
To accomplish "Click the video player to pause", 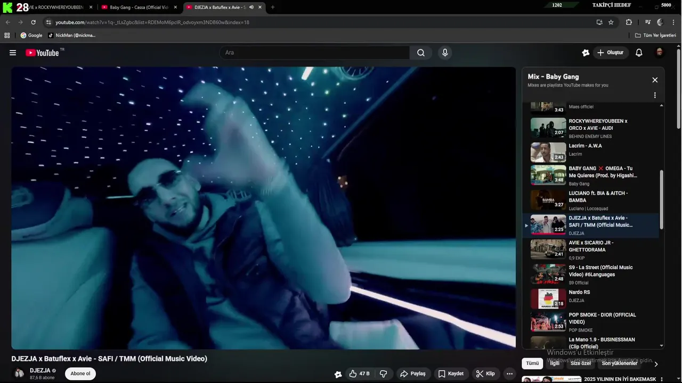I will [x=263, y=208].
